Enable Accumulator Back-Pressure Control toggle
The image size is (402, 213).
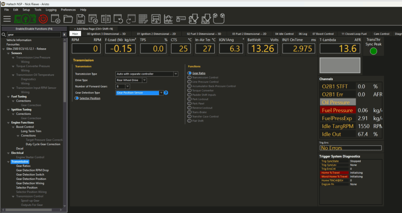(190, 86)
